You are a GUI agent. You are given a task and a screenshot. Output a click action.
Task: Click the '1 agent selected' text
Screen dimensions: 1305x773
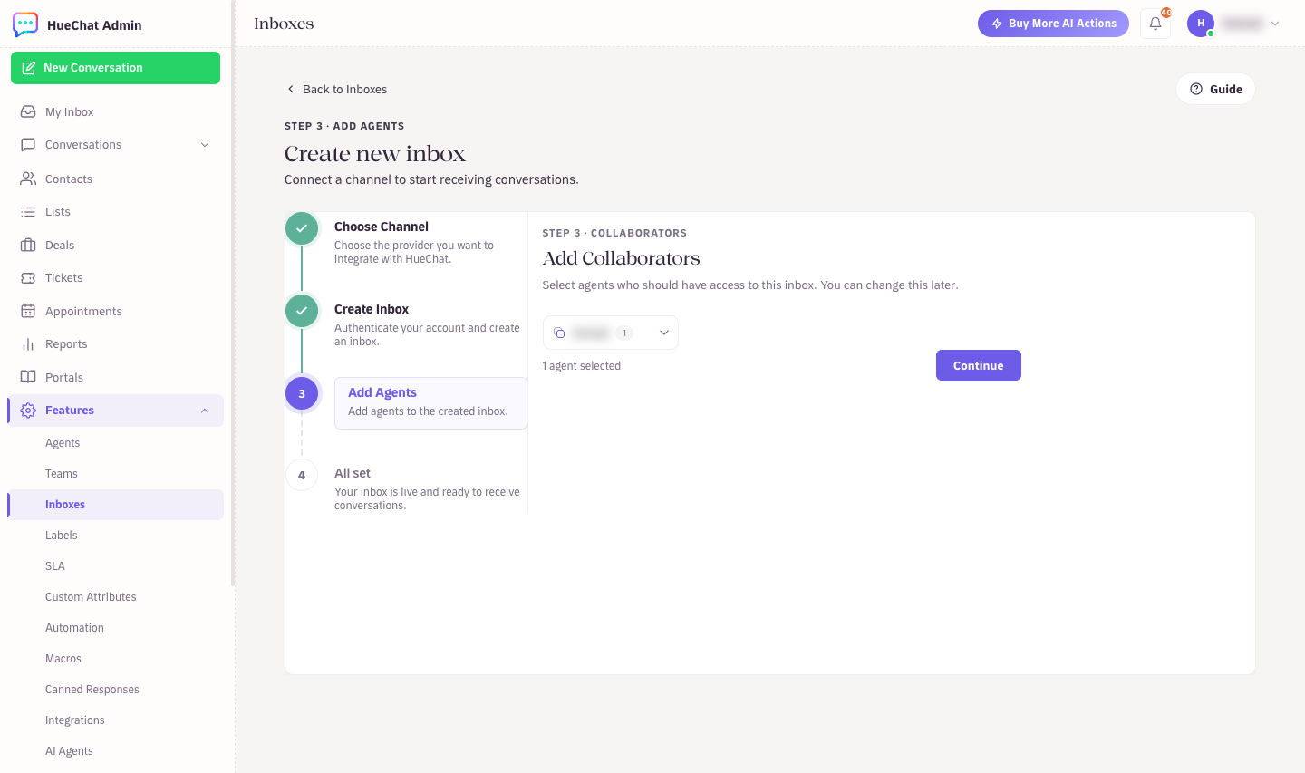pos(582,366)
